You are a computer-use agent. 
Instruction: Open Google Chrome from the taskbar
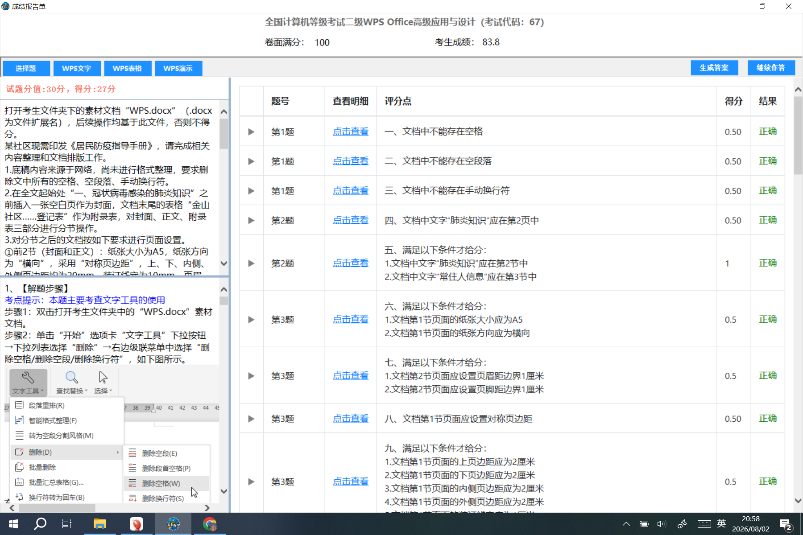pos(210,524)
